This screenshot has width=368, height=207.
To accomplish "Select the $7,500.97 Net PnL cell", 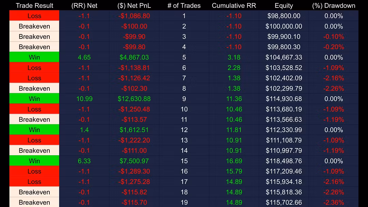I will [134, 161].
